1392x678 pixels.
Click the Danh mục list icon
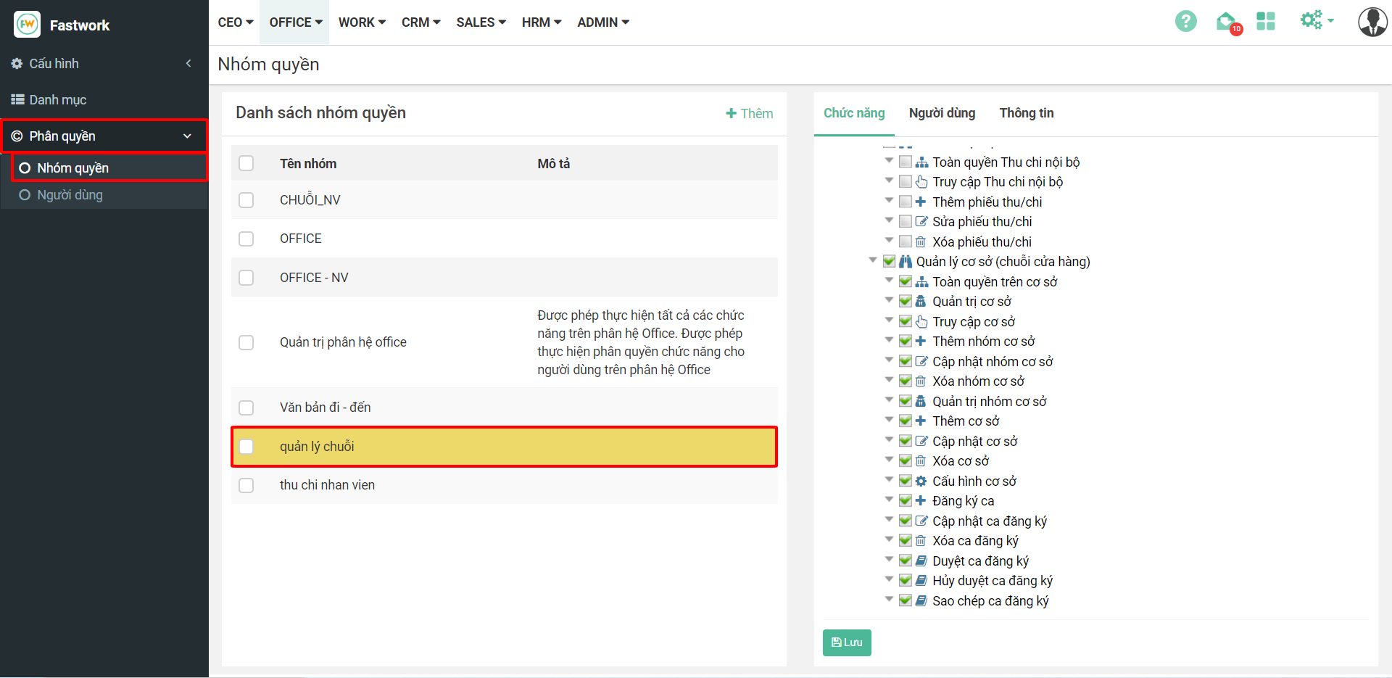(x=17, y=100)
